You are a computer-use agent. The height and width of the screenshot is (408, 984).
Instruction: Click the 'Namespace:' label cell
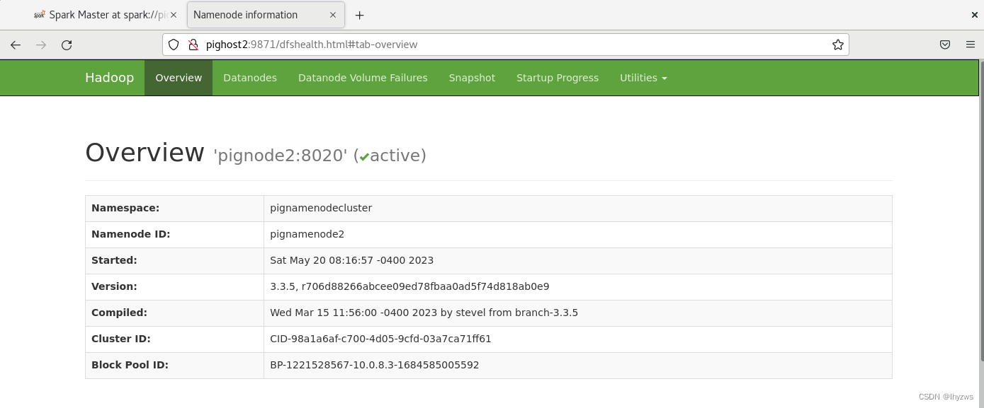click(174, 209)
